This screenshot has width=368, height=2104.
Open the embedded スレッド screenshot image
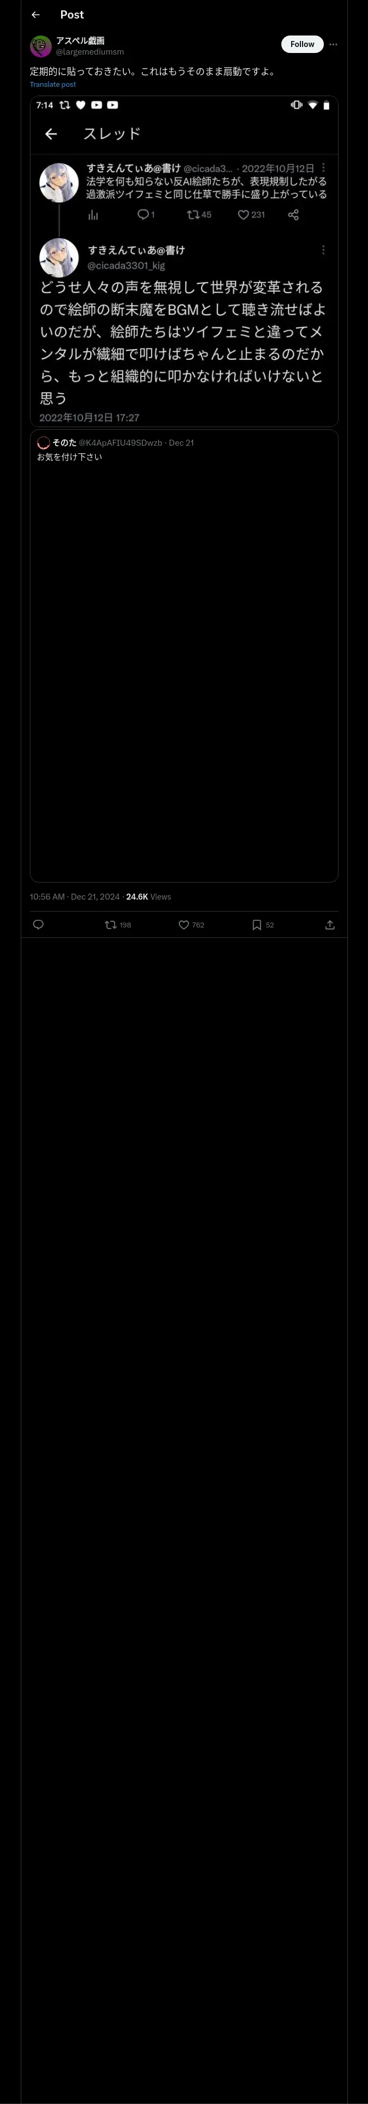[x=184, y=262]
